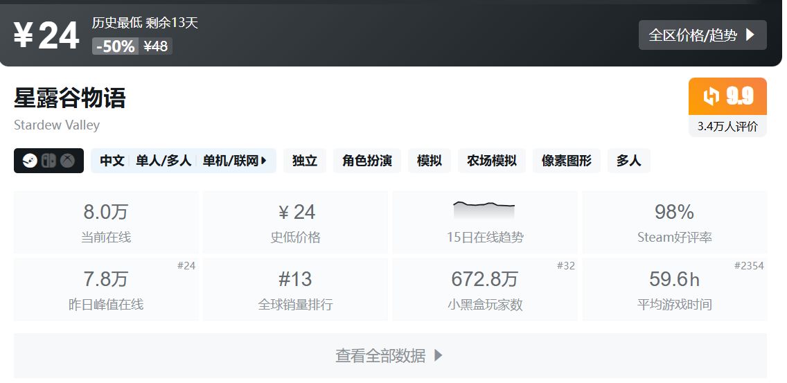Select the 模拟 tag
787x383 pixels.
(x=429, y=161)
